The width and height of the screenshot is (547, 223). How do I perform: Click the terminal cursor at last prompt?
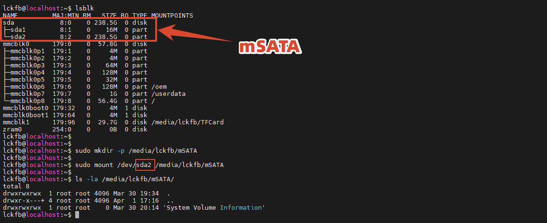77,215
